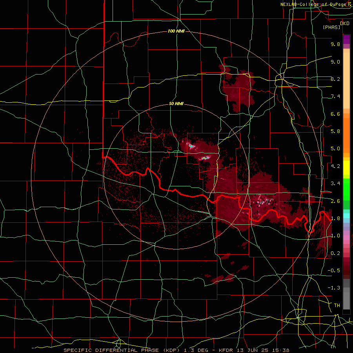Viewport: 353px width, 353px height.
Task: Click the "KFDR" radar site identifier
Action: pos(226,350)
